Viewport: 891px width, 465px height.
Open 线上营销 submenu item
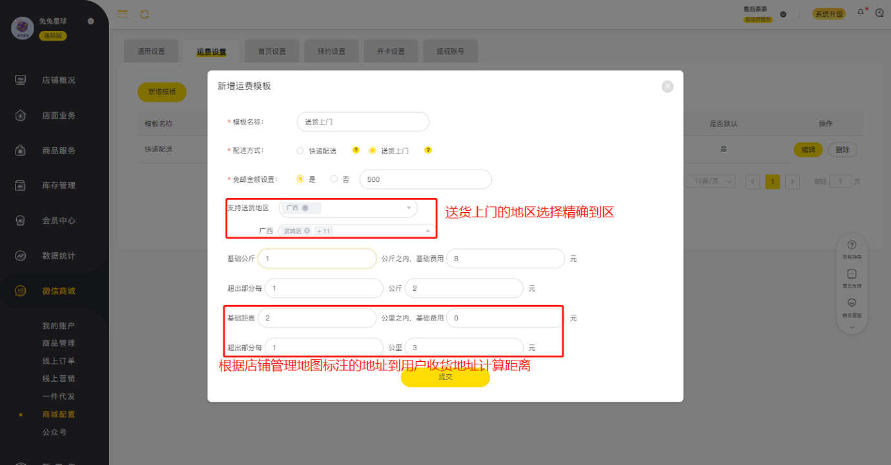coord(59,379)
